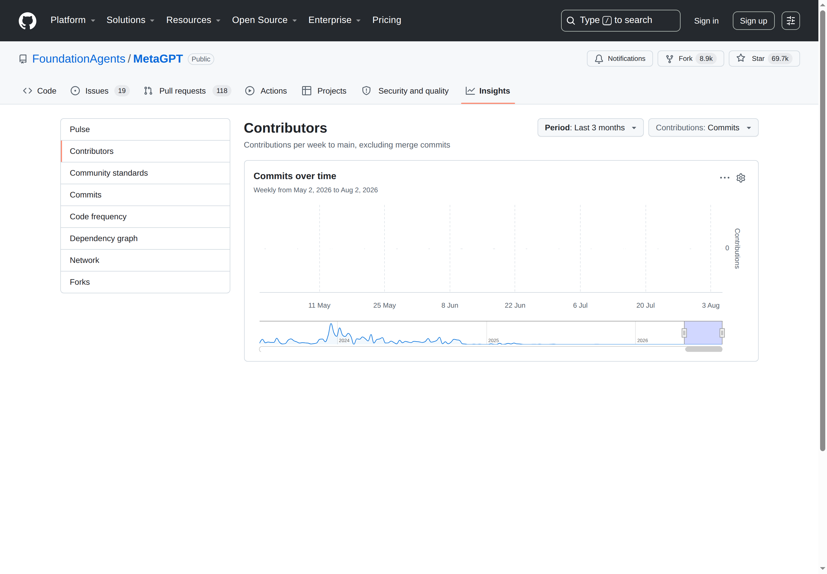Screen dimensions: 827x574
Task: Click the repository book icon
Action: (23, 59)
